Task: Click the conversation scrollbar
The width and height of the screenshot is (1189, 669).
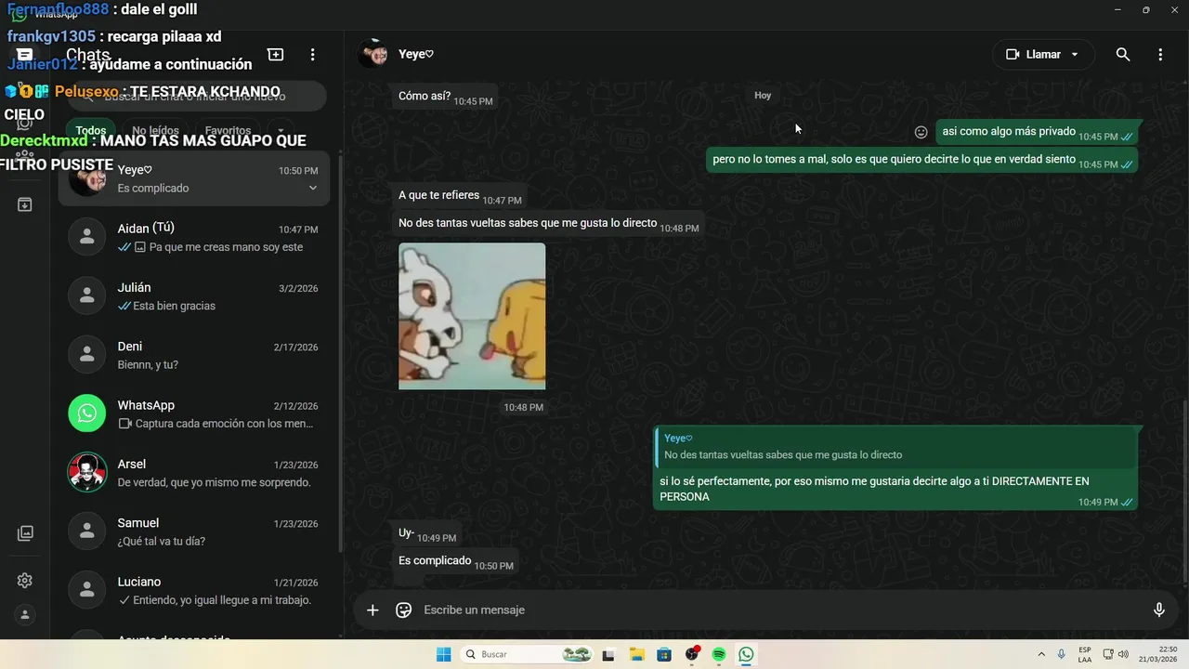Action: click(x=1184, y=492)
